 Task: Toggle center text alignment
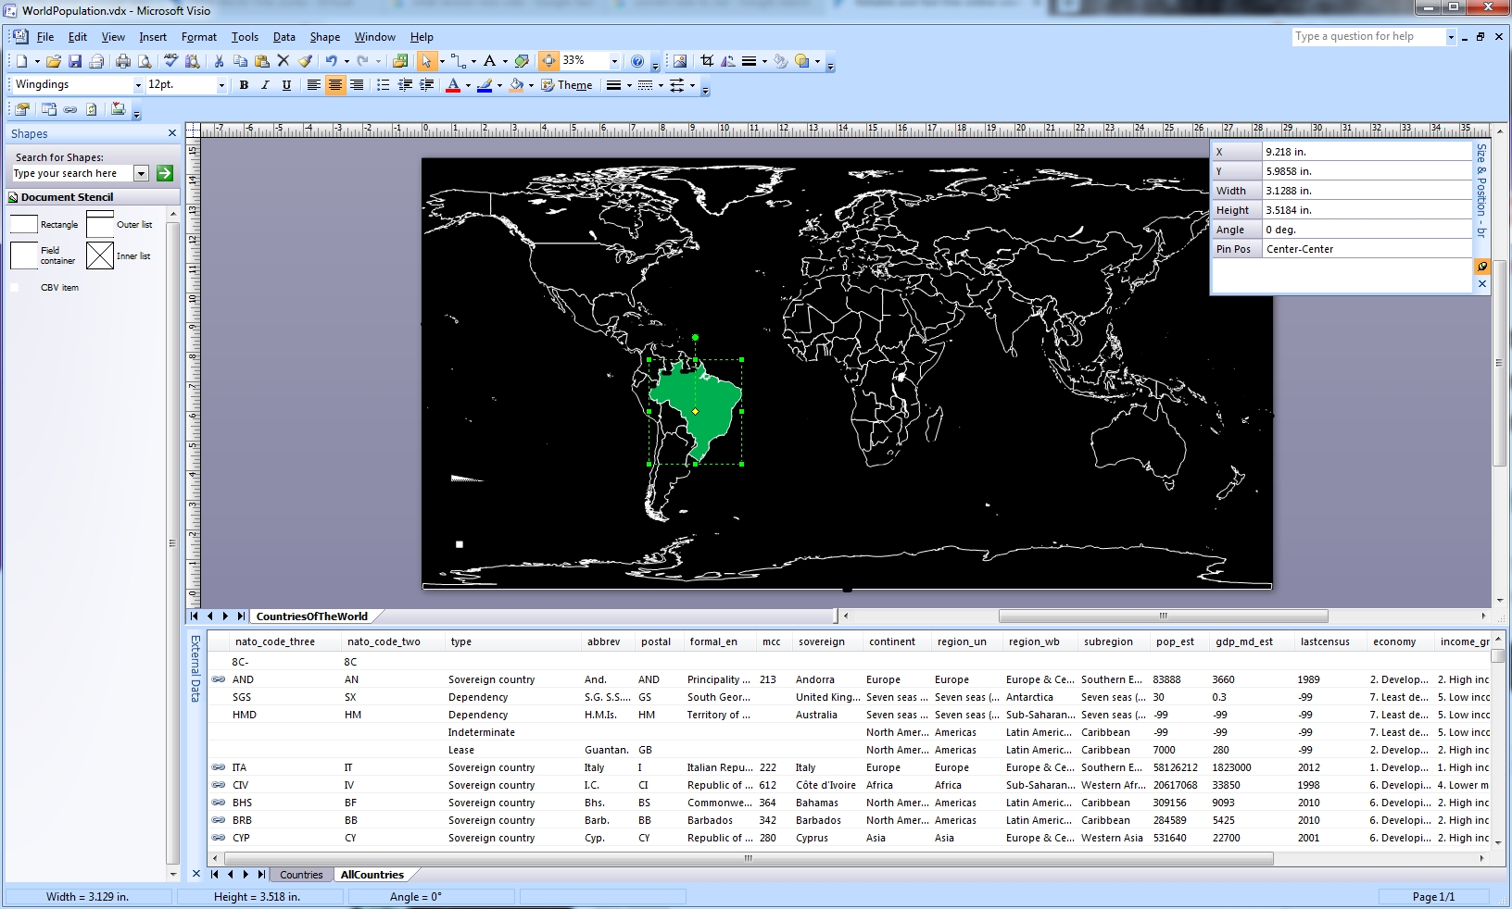pyautogui.click(x=335, y=85)
